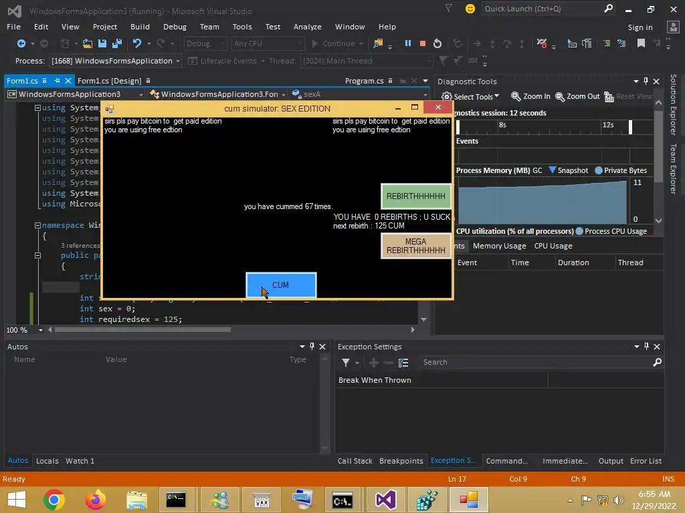Switch to Visual Studio taskbar icon

point(385,500)
